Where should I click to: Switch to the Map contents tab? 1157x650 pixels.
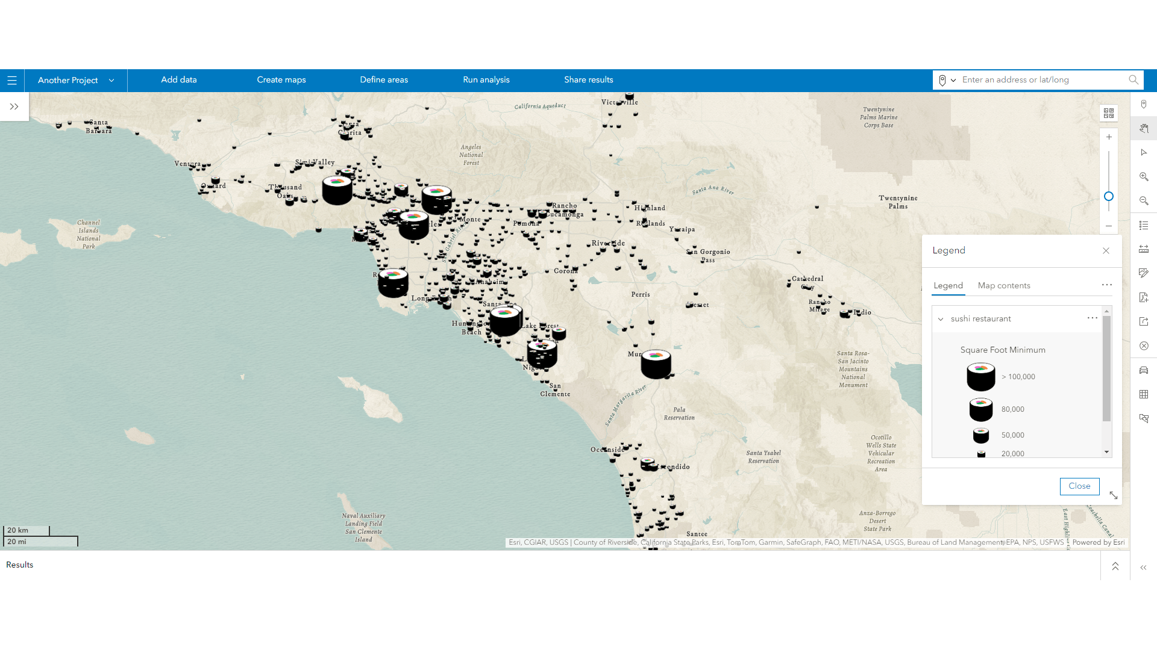[1003, 285]
